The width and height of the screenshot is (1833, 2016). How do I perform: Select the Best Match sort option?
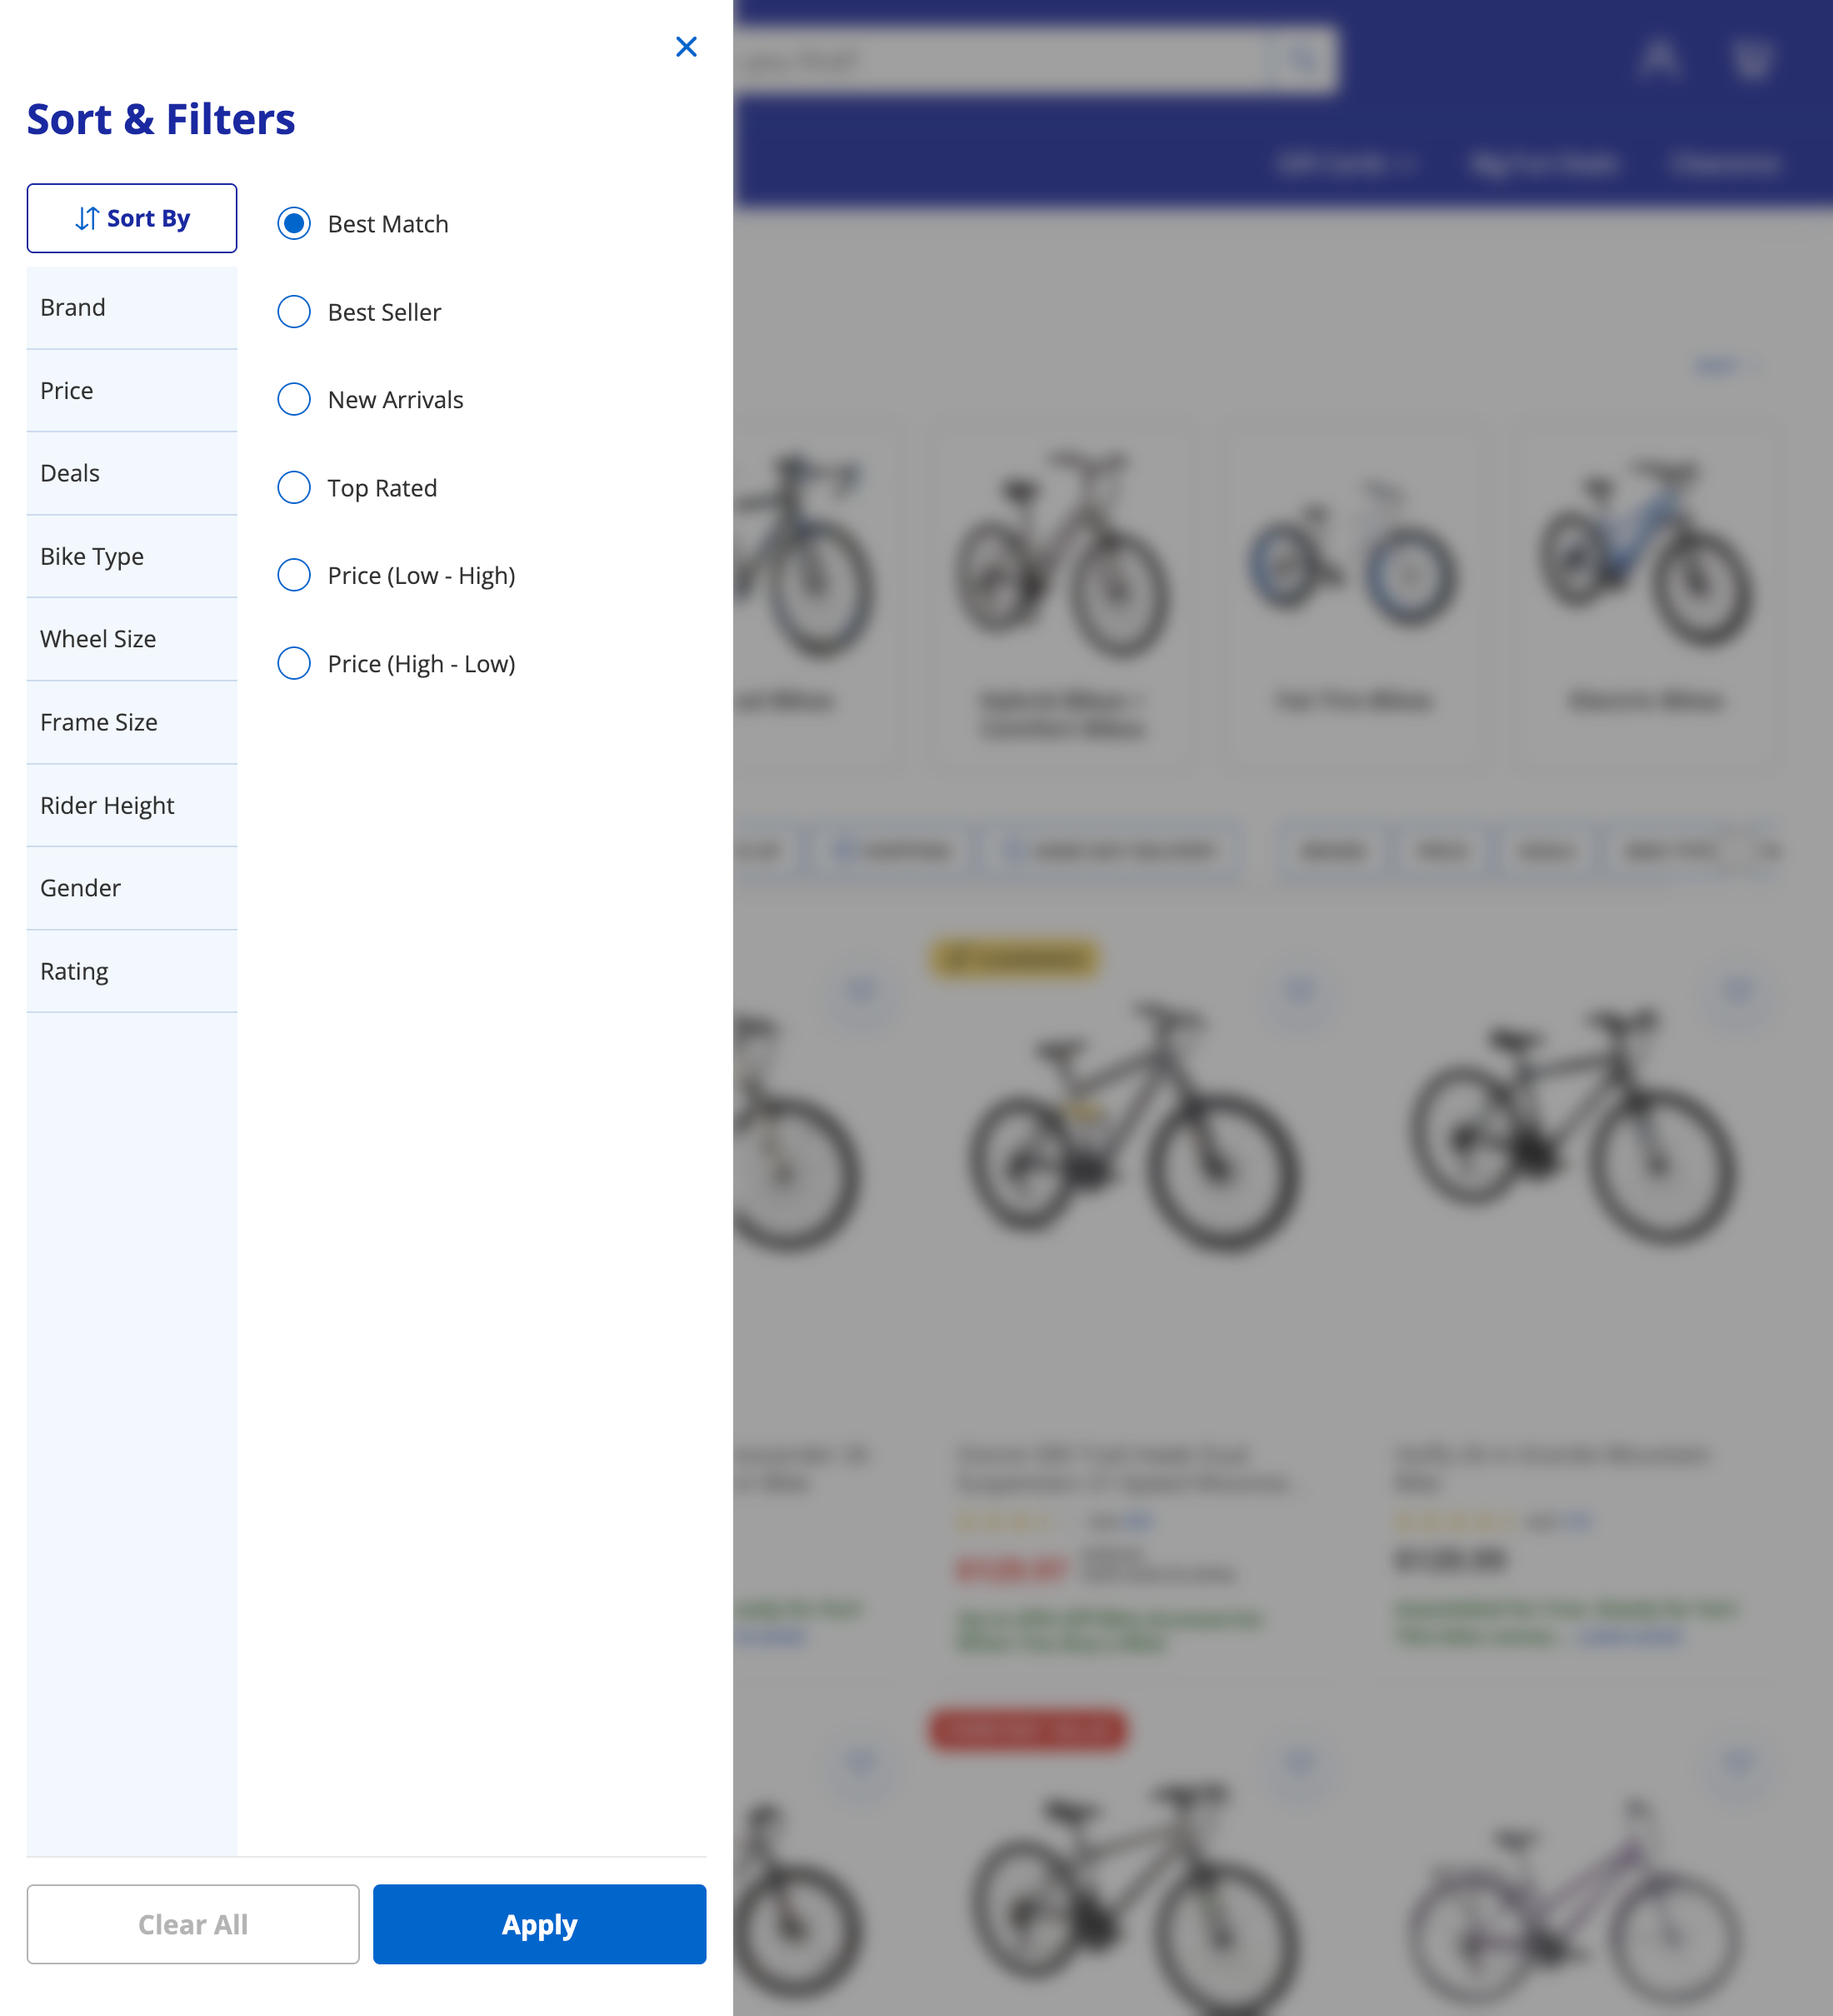[x=294, y=224]
